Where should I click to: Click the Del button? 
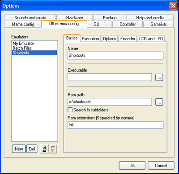click(32, 149)
